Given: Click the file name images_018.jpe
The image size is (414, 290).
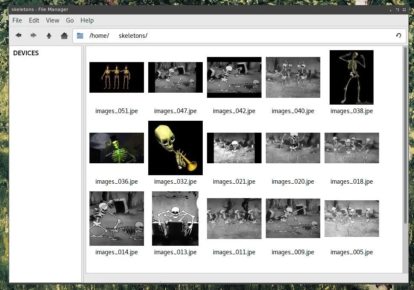Looking at the screenshot, I should coord(352,182).
